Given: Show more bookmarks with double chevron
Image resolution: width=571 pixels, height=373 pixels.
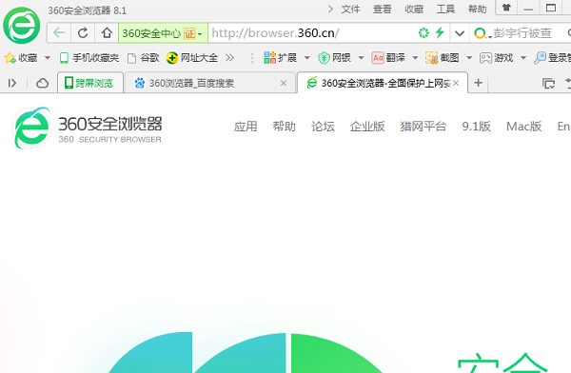Looking at the screenshot, I should [x=229, y=57].
